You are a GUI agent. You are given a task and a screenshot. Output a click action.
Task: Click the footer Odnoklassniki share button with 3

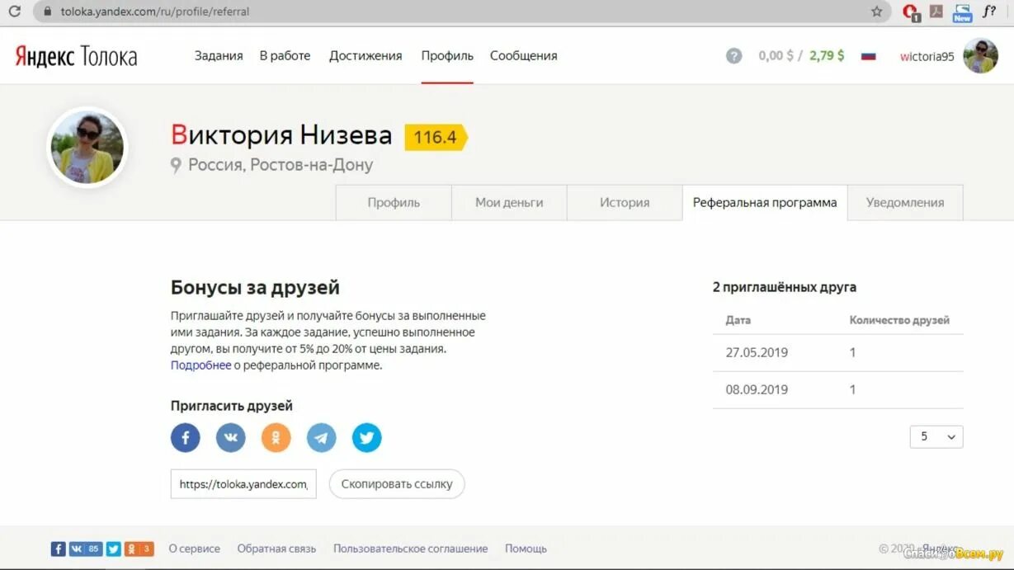[139, 549]
